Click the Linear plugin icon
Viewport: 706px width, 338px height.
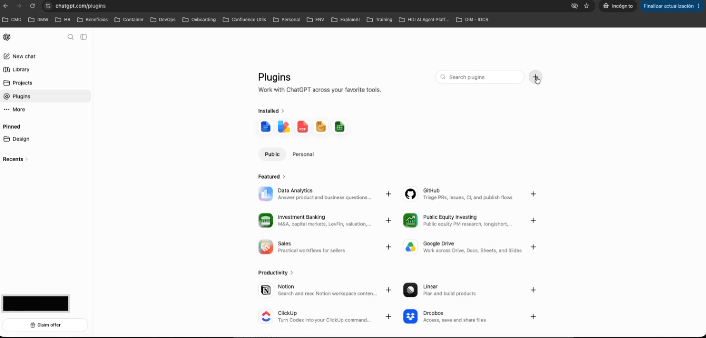click(410, 290)
